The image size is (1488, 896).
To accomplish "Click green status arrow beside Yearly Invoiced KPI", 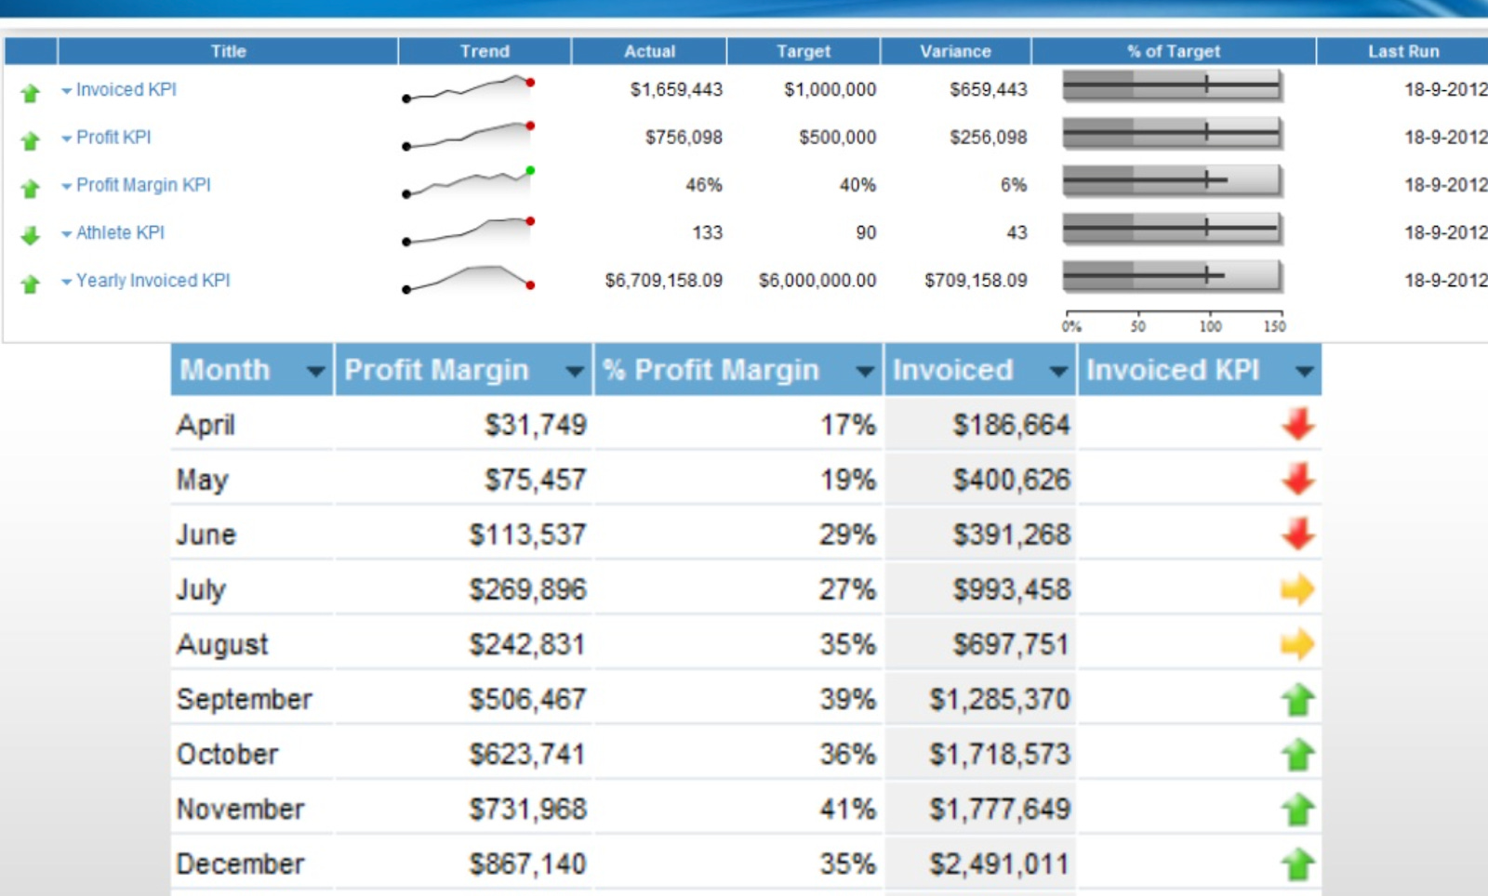I will pyautogui.click(x=31, y=282).
